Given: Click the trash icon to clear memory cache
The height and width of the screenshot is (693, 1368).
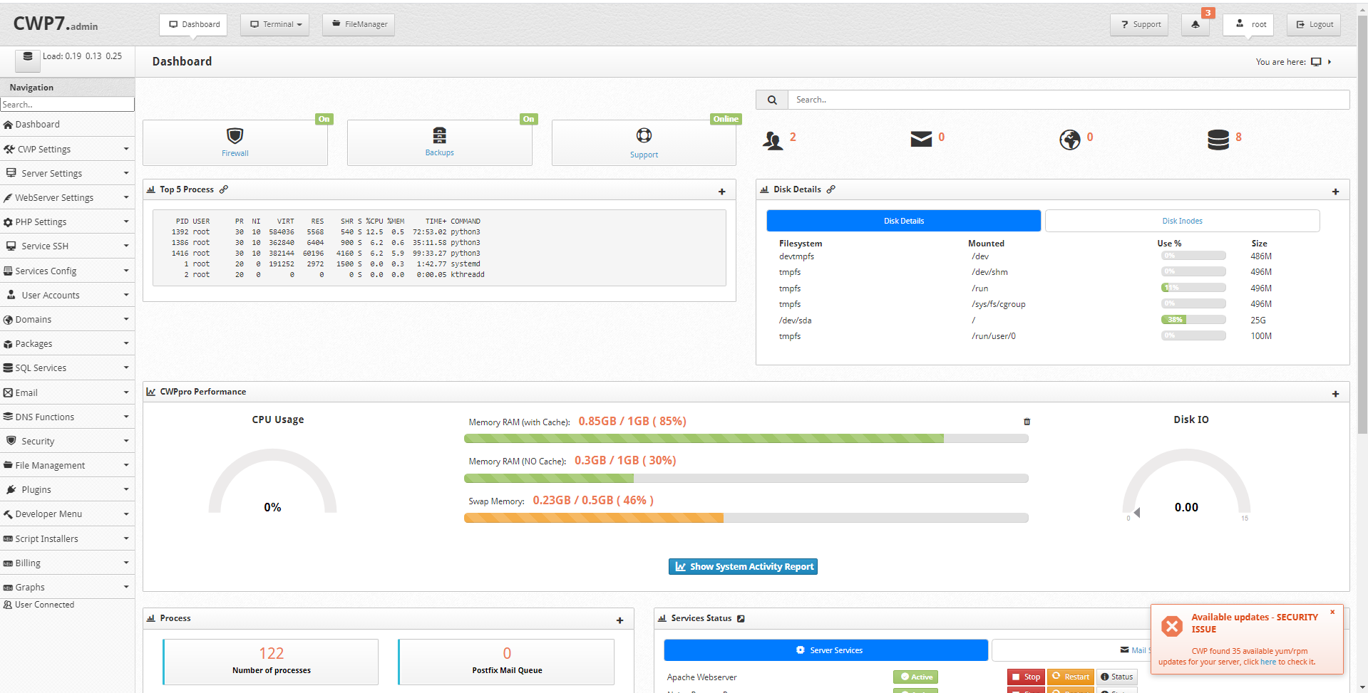Looking at the screenshot, I should point(1027,422).
